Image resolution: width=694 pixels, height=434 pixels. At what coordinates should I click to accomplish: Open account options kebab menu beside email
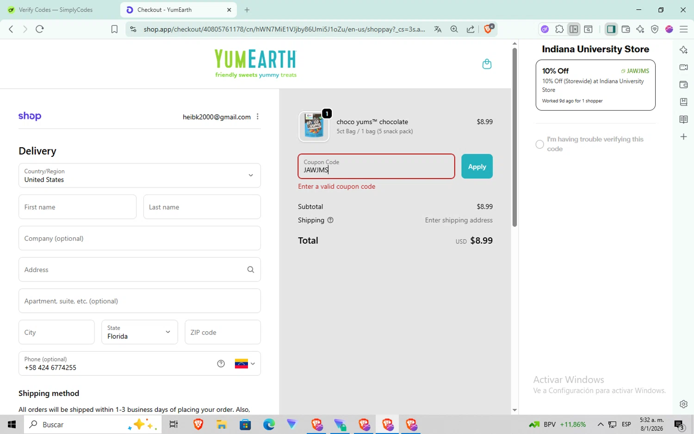(258, 117)
